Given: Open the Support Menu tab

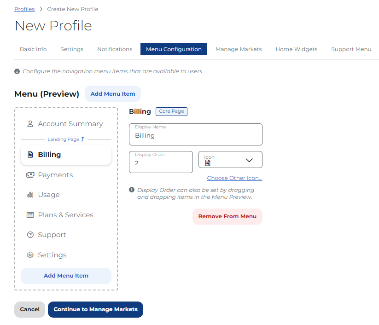Looking at the screenshot, I should pyautogui.click(x=351, y=49).
